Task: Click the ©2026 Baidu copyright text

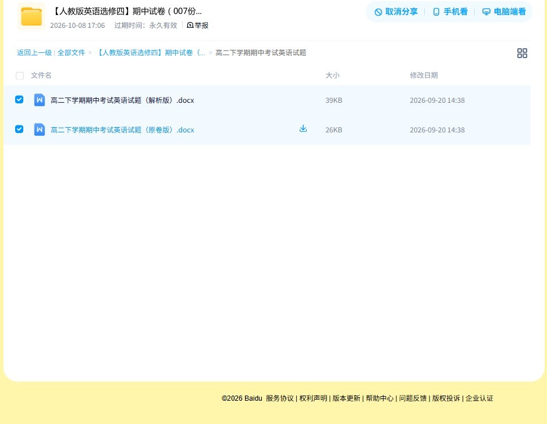Action: tap(241, 398)
